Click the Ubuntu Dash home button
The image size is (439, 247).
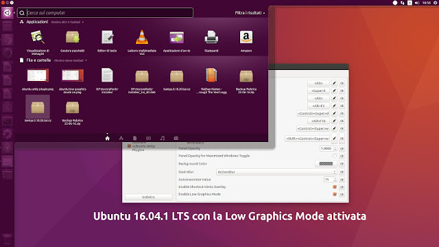(x=7, y=12)
